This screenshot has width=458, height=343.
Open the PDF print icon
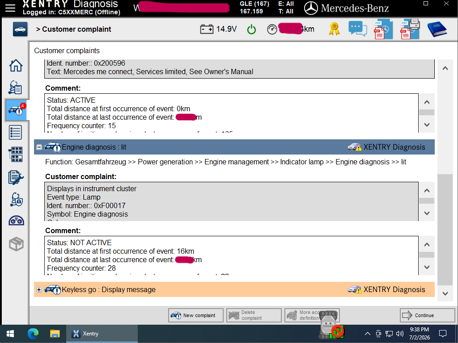(x=410, y=29)
